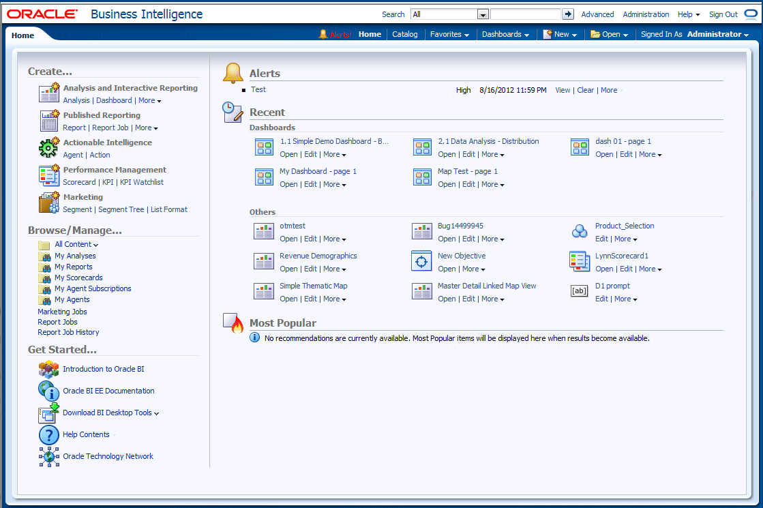Click the LynnScorecard1 scorecard icon
The height and width of the screenshot is (508, 763).
coord(580,261)
